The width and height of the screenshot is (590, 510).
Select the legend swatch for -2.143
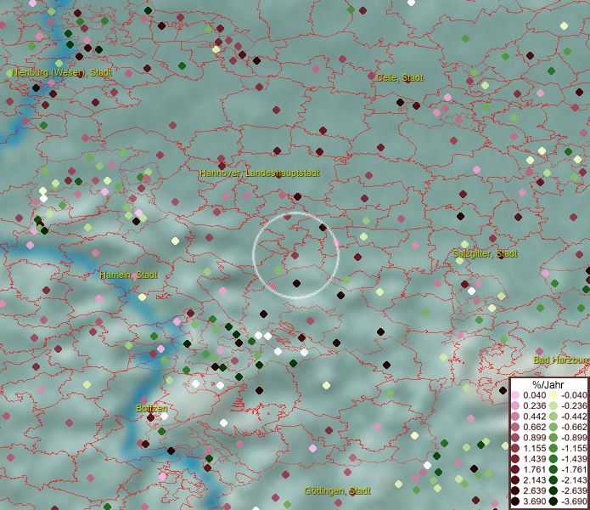pos(553,480)
